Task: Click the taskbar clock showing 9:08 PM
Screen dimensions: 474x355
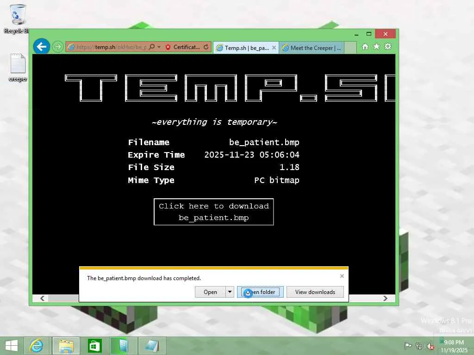Action: pos(454,346)
